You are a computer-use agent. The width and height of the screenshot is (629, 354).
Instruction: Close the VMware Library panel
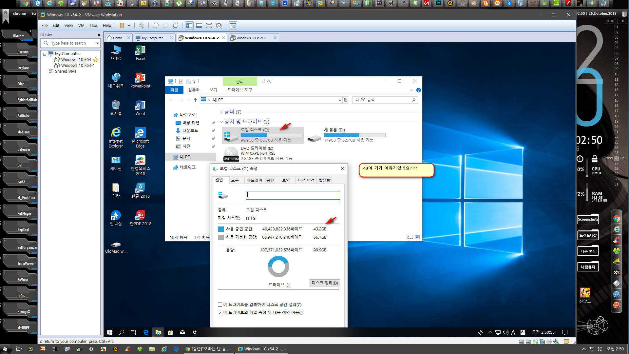point(99,35)
